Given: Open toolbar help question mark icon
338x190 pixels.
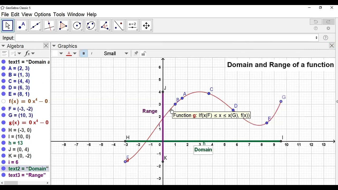Looking at the screenshot, I should [316, 28].
